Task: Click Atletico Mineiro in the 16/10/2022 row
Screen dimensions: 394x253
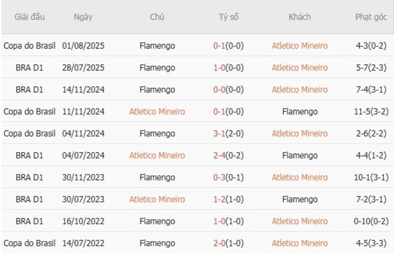Action: pyautogui.click(x=299, y=221)
